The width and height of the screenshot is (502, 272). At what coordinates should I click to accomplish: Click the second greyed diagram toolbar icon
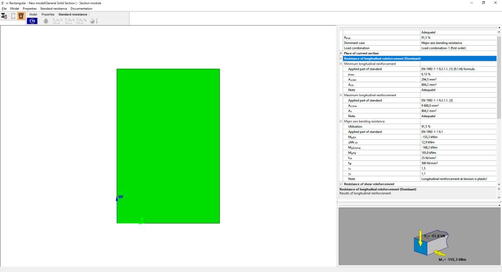click(x=69, y=21)
